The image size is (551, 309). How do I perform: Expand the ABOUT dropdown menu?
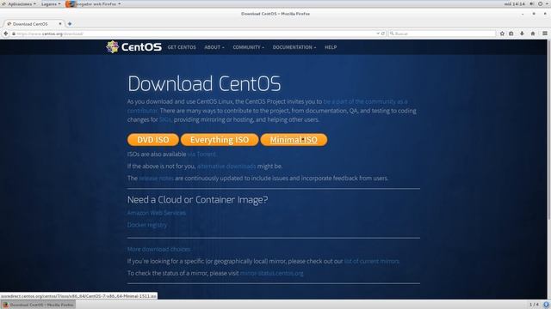point(214,47)
